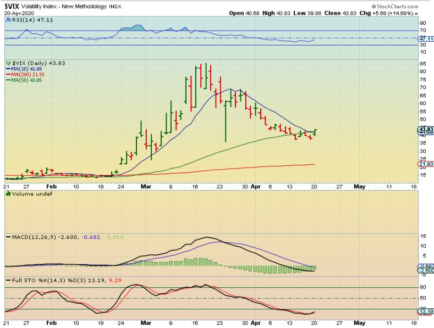Click the -2.600 MACD tag on right axis

point(426,270)
